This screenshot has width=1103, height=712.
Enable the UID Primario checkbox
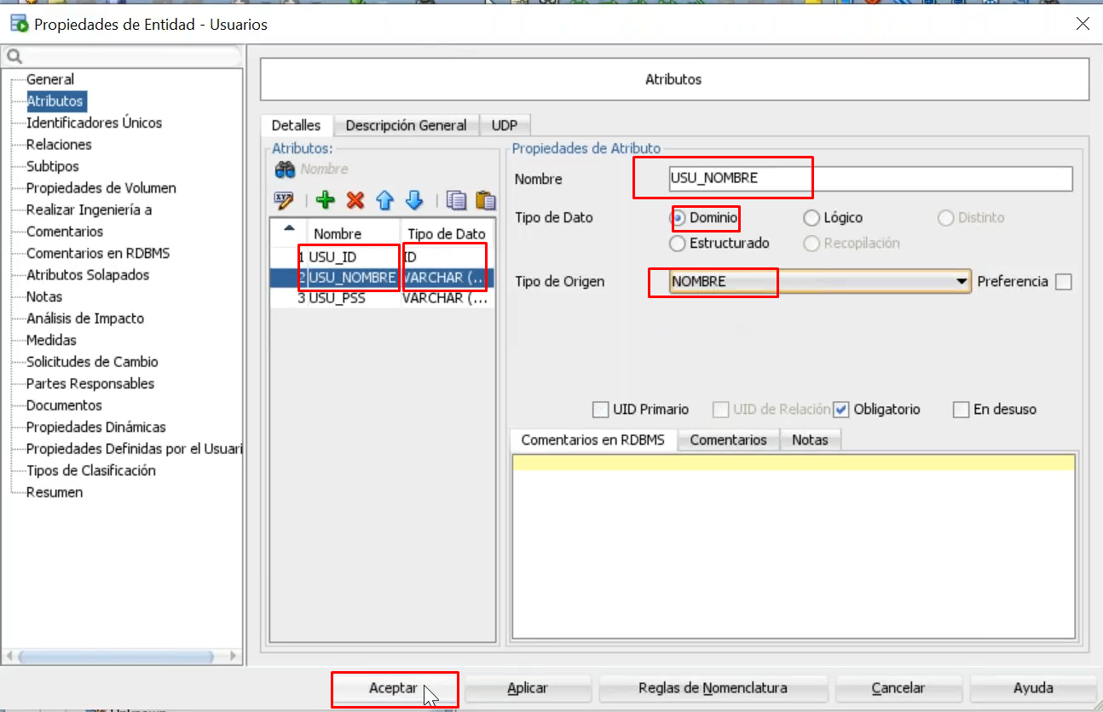(601, 410)
